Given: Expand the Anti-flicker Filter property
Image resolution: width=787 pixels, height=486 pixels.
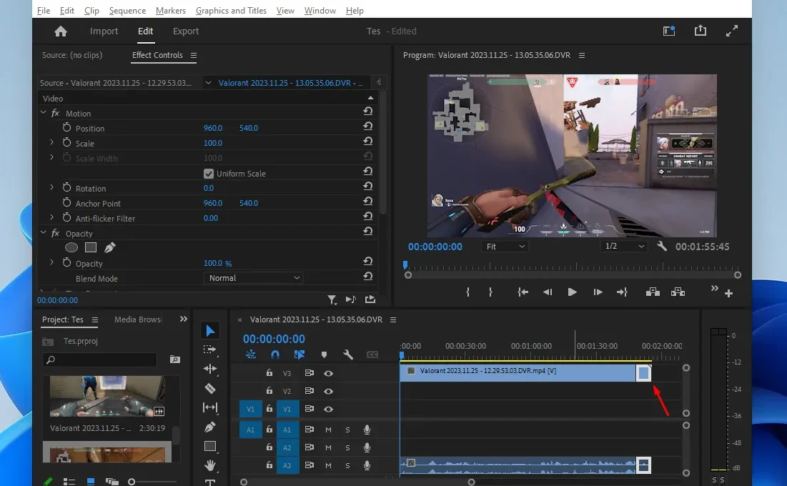Looking at the screenshot, I should 51,218.
